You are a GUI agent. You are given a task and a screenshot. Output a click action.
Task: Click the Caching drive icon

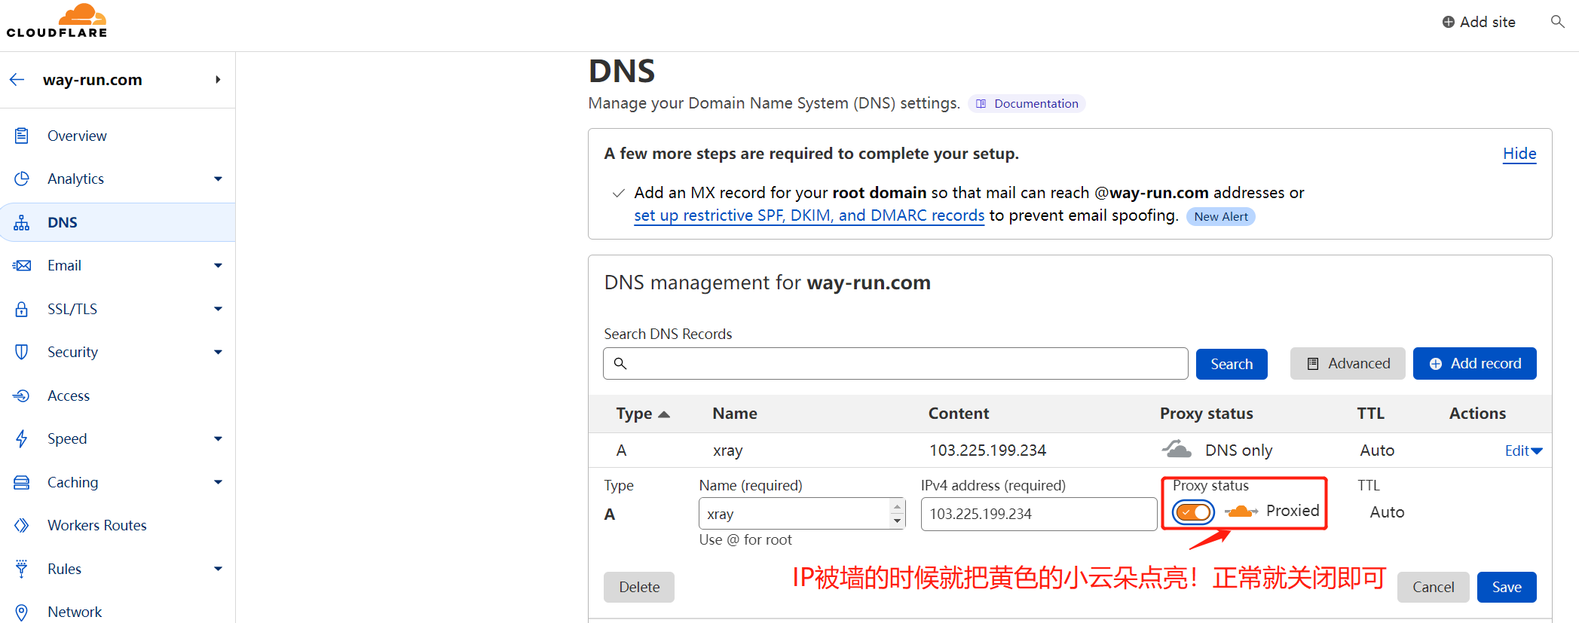[x=22, y=482]
